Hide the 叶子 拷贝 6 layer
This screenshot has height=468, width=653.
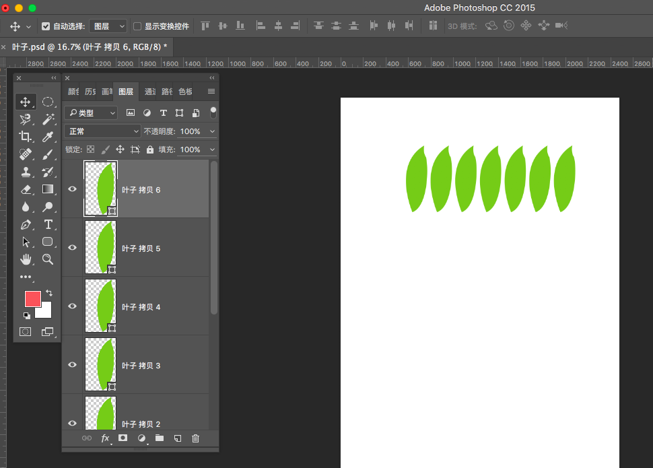pos(73,189)
